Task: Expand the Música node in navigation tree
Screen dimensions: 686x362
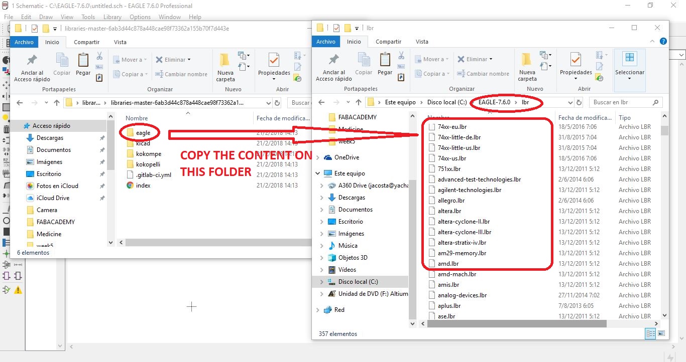Action: [x=322, y=246]
